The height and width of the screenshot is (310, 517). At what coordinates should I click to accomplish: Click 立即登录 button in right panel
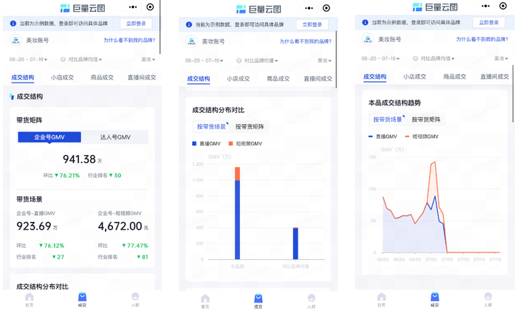coord(489,22)
